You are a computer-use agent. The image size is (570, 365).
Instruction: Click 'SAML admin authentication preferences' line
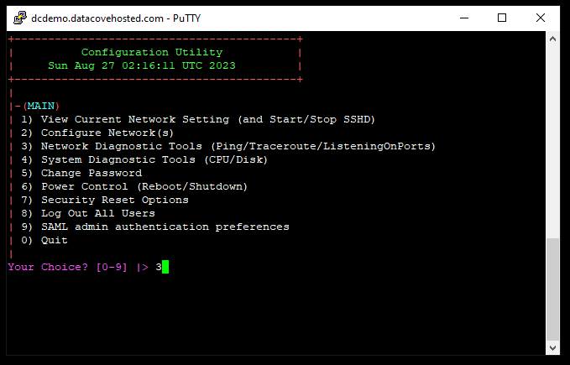155,227
